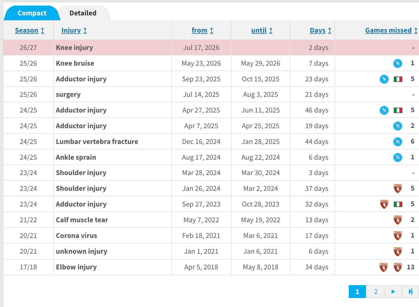Click the highlighted Knee injury row
419x307 pixels.
pyautogui.click(x=211, y=48)
